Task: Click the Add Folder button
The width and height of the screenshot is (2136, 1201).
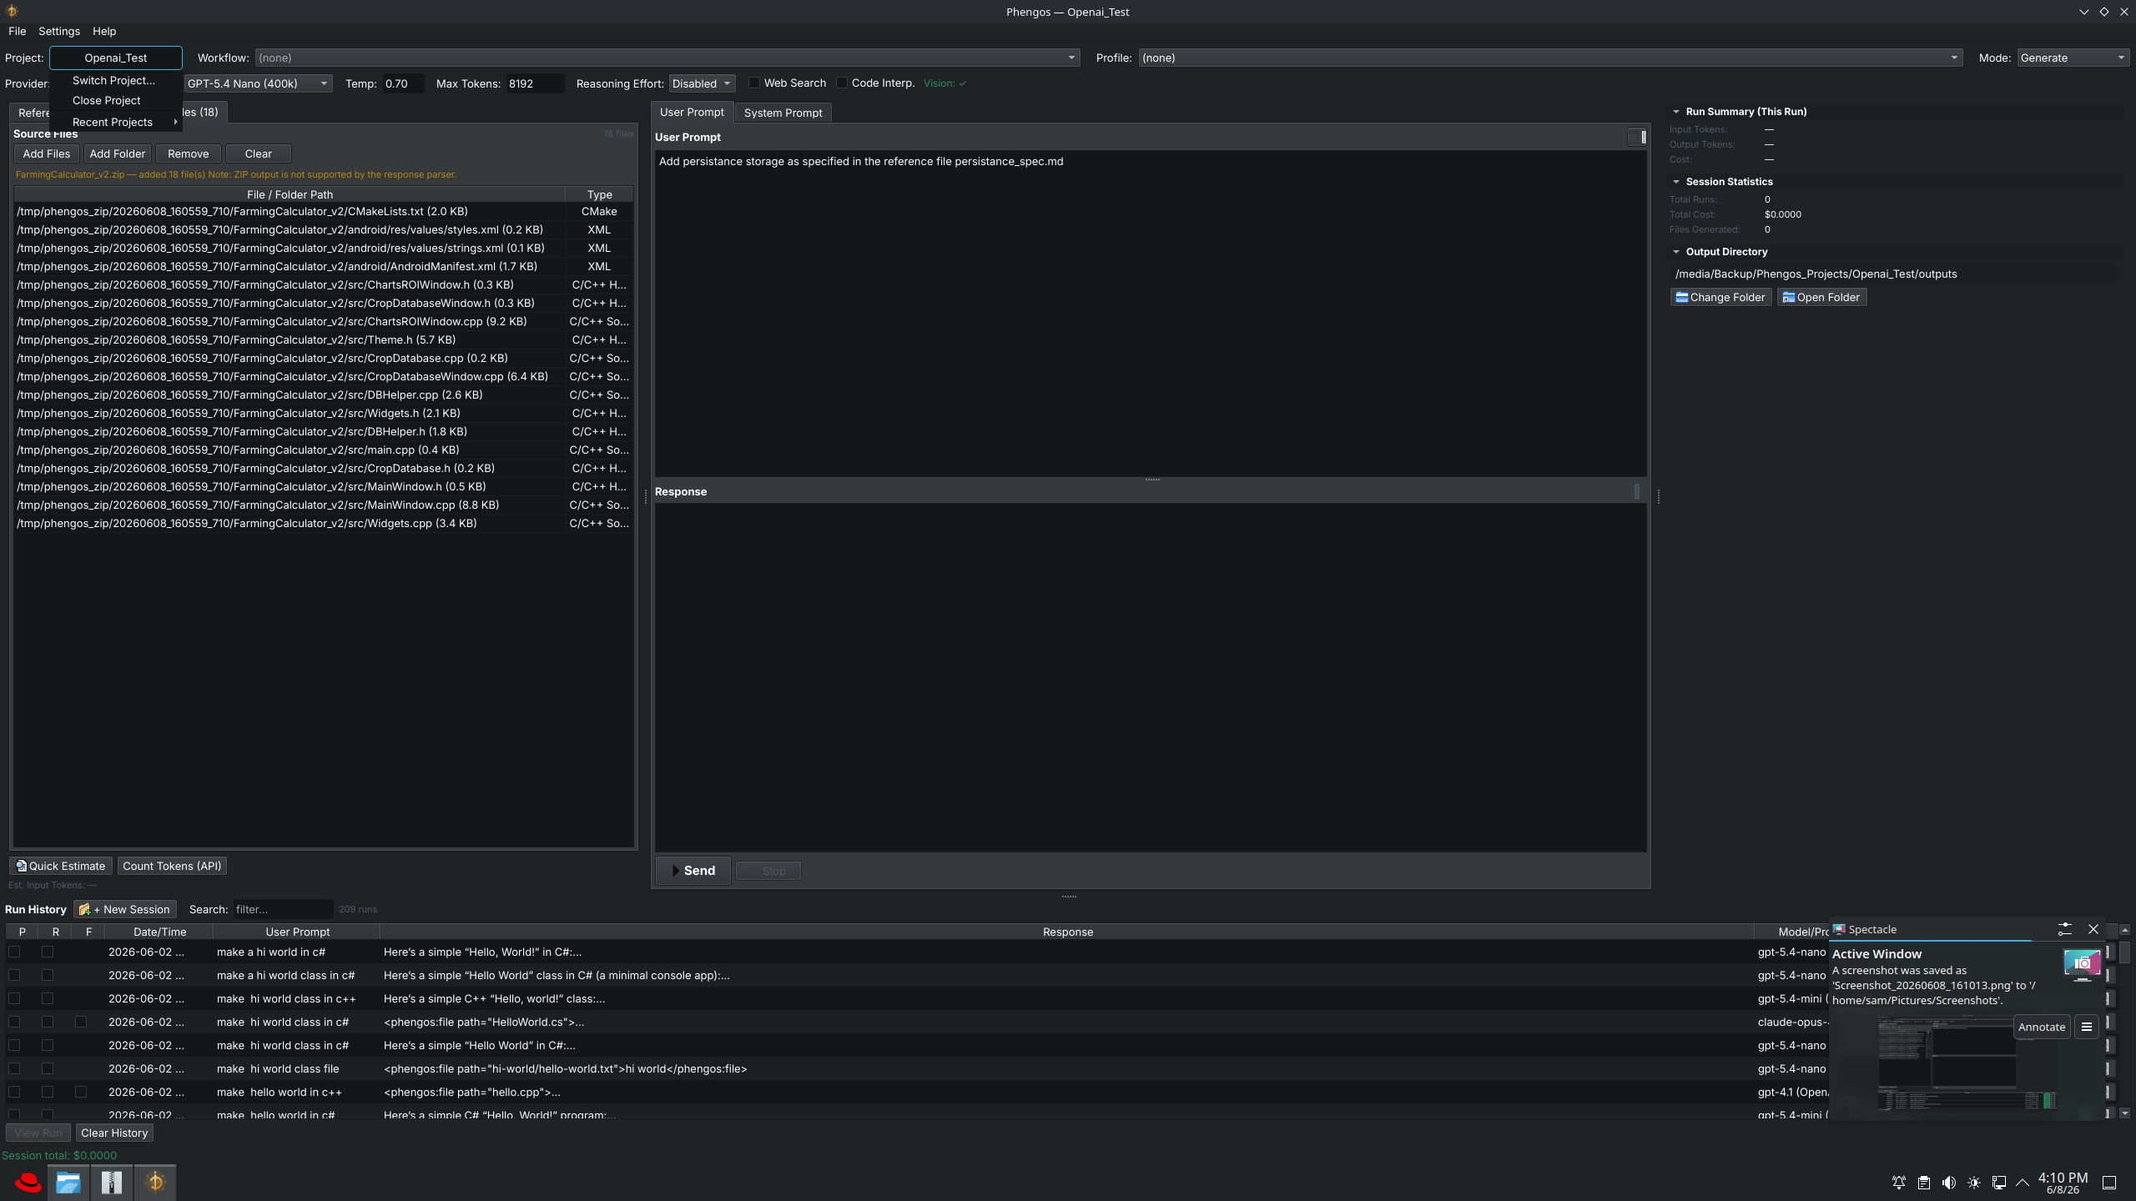Action: (118, 153)
